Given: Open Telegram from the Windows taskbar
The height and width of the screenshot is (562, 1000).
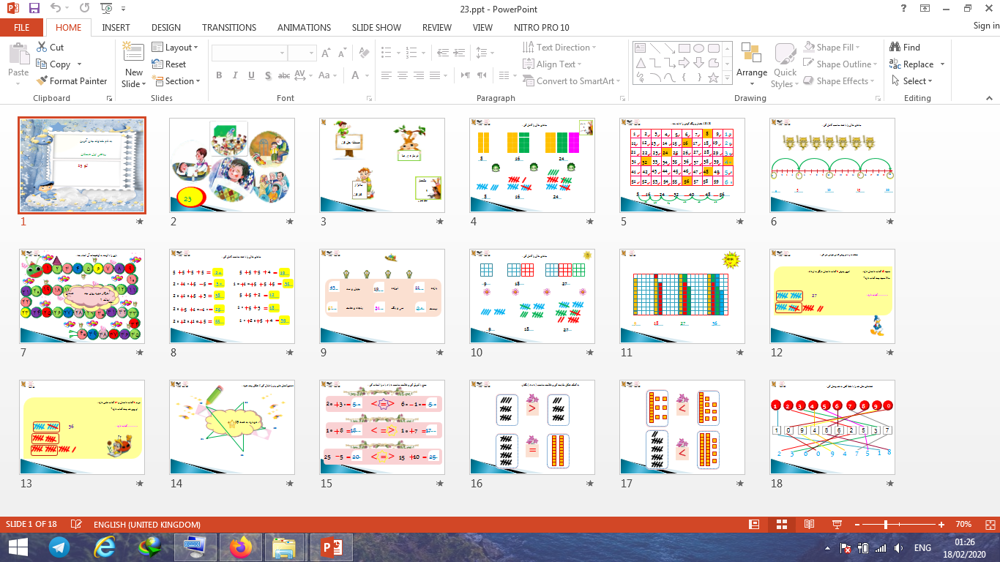Looking at the screenshot, I should [x=59, y=547].
